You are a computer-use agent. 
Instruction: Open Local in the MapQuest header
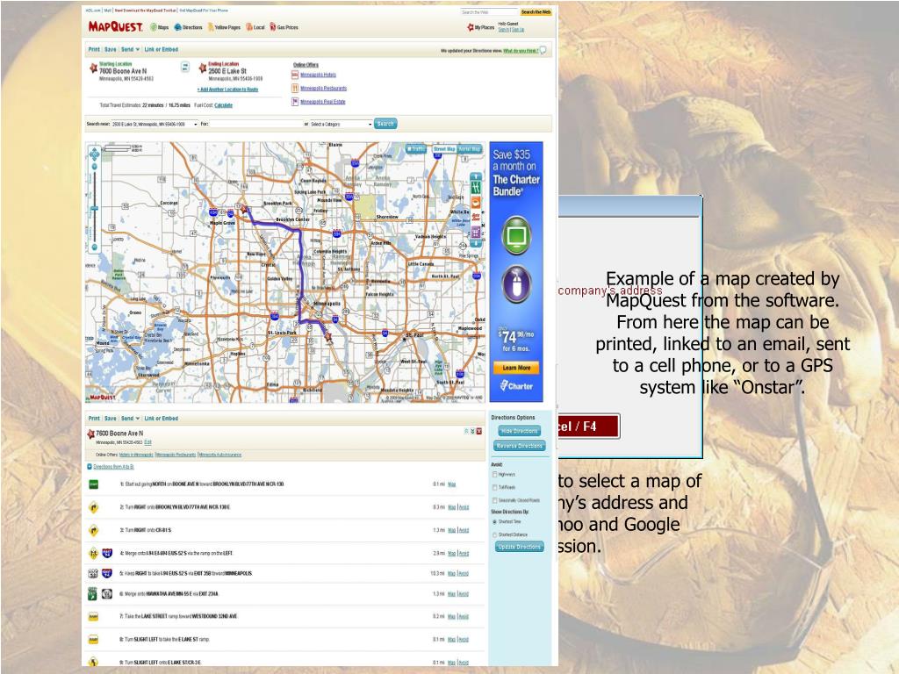tap(255, 27)
